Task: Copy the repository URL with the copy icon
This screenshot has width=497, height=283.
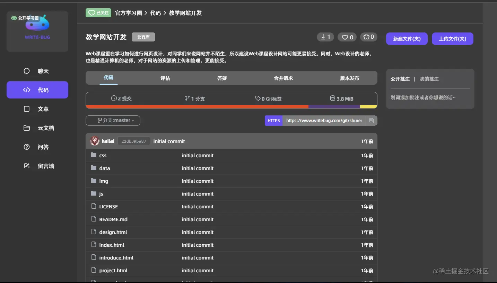Action: [371, 121]
